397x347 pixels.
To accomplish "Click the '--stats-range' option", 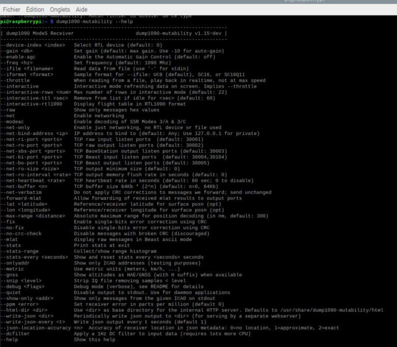I will point(19,251).
